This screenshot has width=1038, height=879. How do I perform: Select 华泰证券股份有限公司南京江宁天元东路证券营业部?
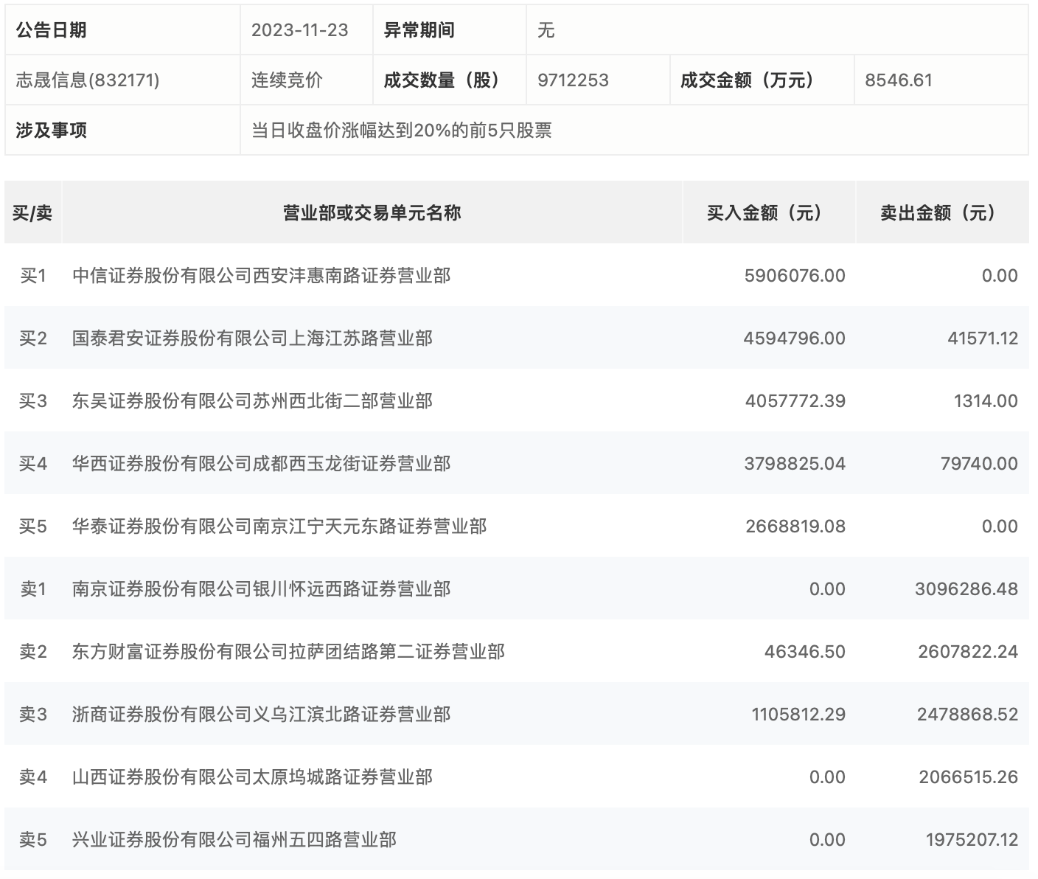point(279,527)
